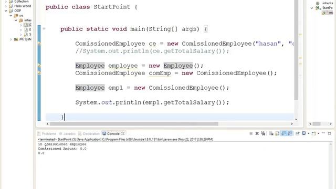Expand the JRE System Library node
Viewport: 336px width, 189px height.
(11, 39)
